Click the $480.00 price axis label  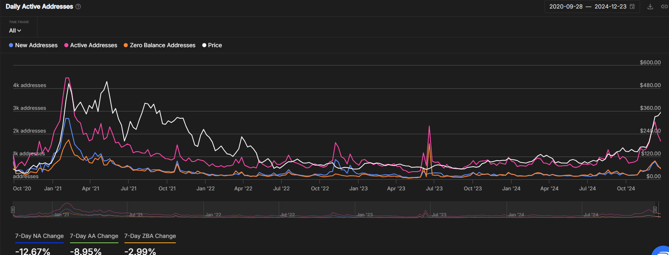650,85
